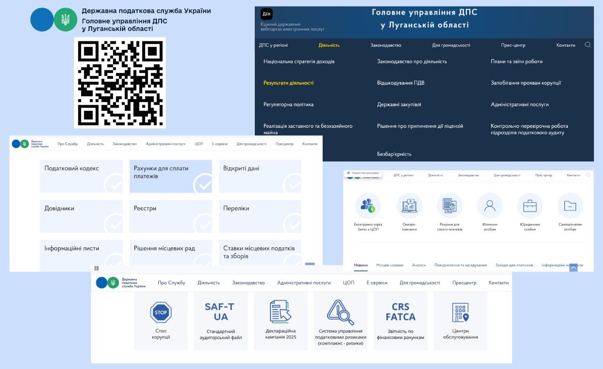
Task: Click the grid icon above the bottom window
Action: pos(97,268)
